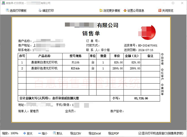Click the default zoom icon beside 默认

pyautogui.click(x=55, y=133)
